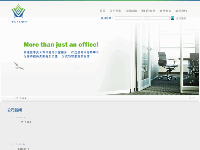
Task: Switch language to 中文
Action: [14, 22]
